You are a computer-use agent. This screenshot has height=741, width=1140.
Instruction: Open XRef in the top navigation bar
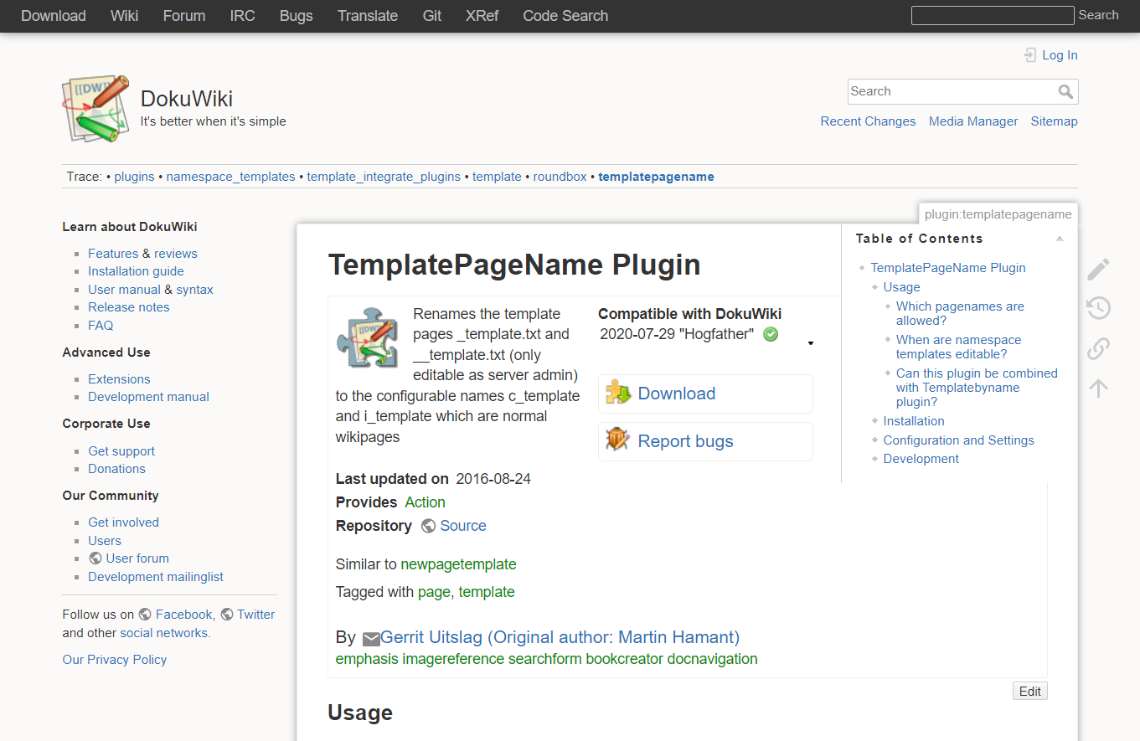pyautogui.click(x=482, y=16)
